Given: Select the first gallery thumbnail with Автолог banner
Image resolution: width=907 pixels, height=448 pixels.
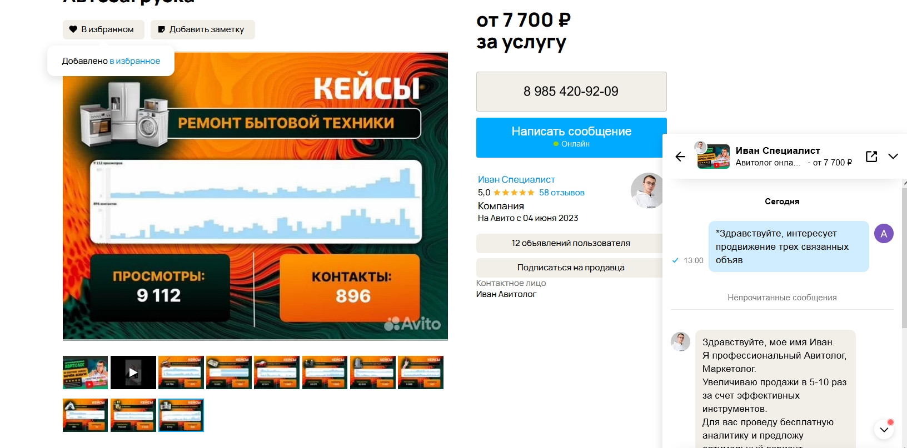Looking at the screenshot, I should click(86, 373).
